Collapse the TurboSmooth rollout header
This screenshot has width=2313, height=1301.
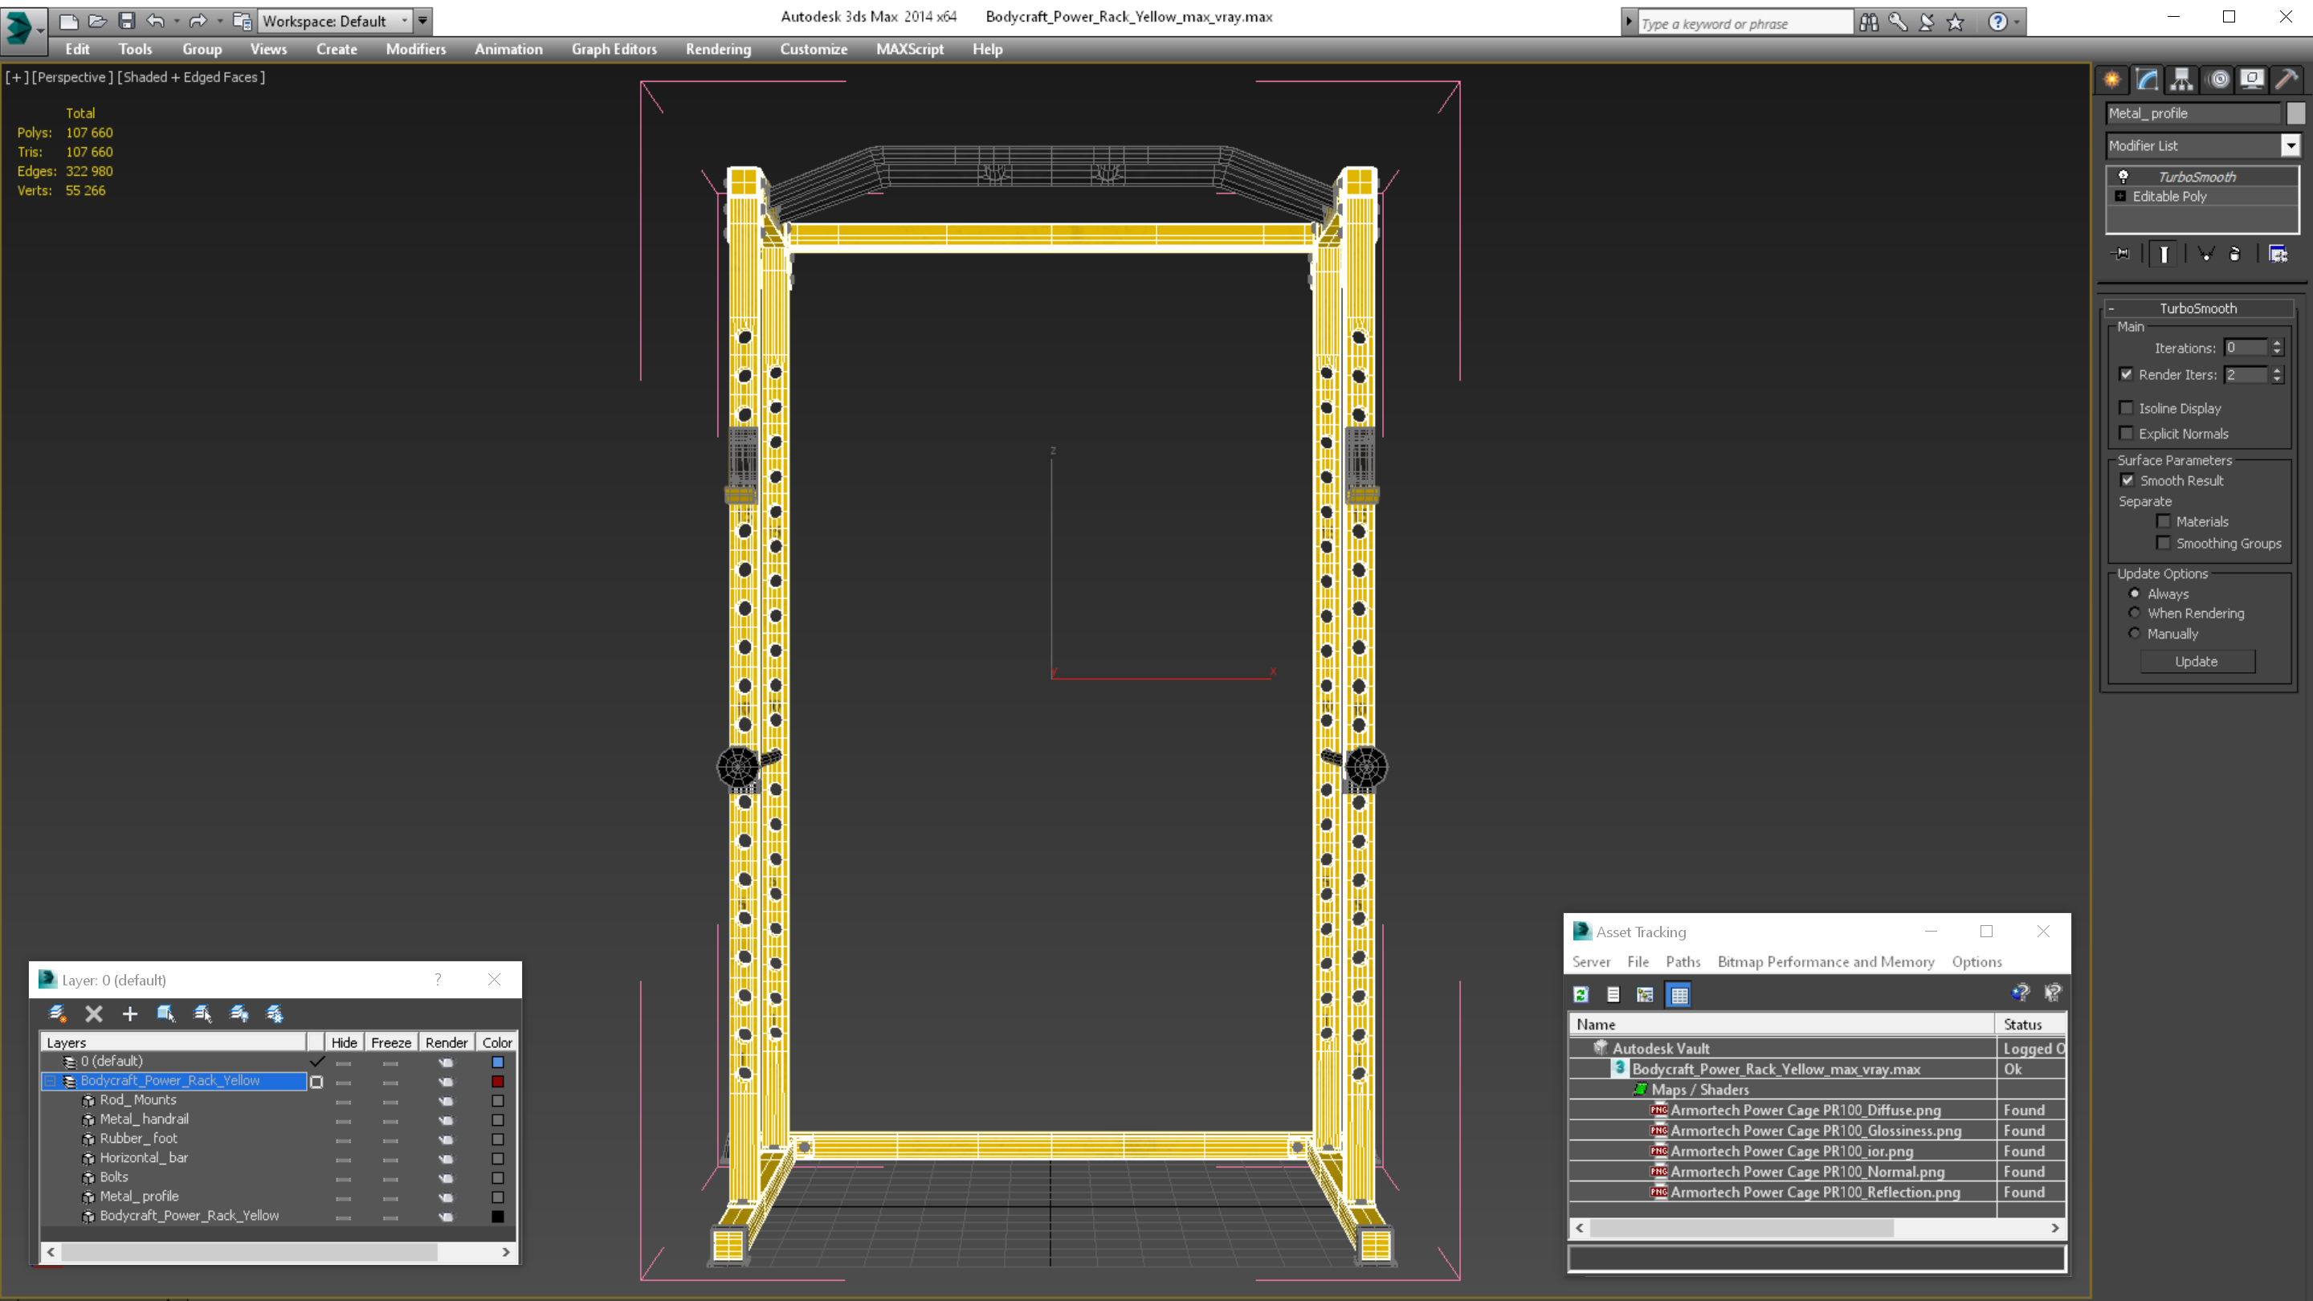click(x=2198, y=308)
